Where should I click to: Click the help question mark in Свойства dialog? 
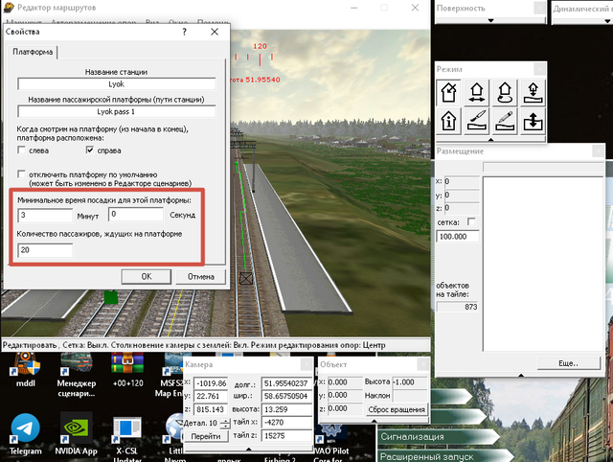pyautogui.click(x=184, y=32)
